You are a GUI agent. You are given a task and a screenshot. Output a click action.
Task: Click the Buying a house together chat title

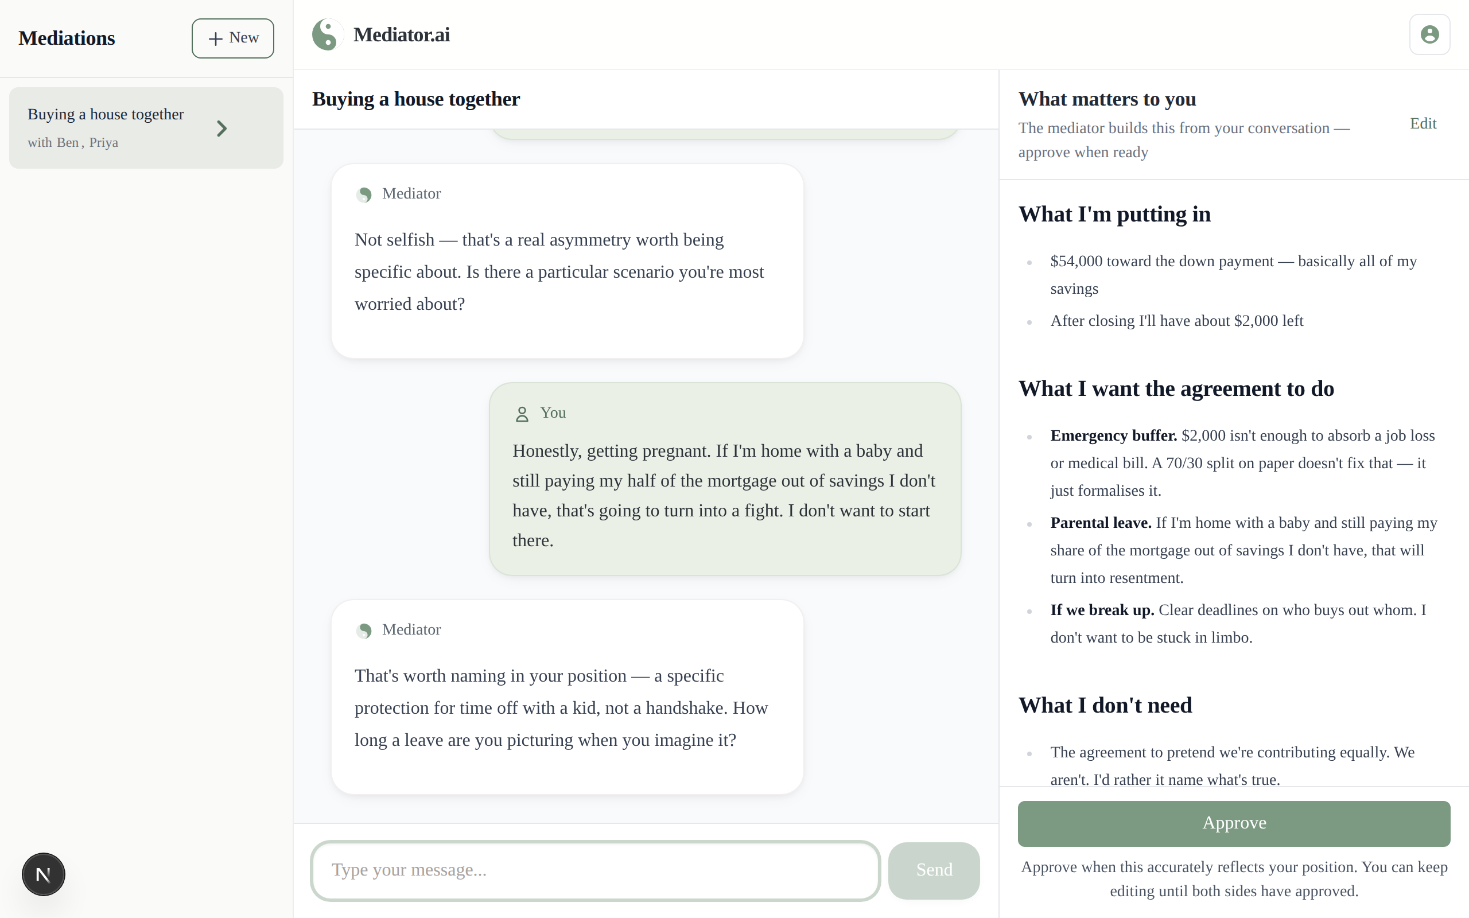[x=417, y=98]
